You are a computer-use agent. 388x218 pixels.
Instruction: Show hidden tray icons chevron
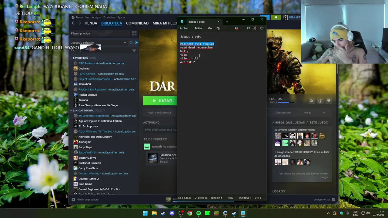point(328,213)
